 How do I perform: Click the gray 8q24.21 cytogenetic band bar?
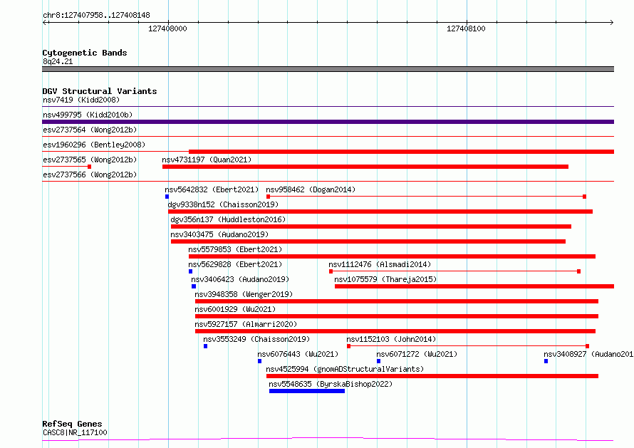click(328, 69)
